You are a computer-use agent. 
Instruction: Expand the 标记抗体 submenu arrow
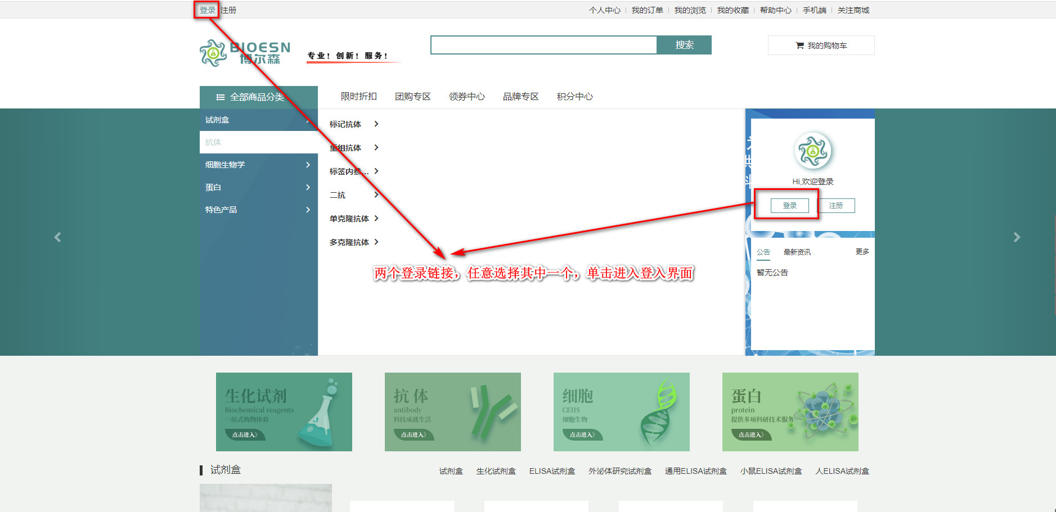[376, 124]
